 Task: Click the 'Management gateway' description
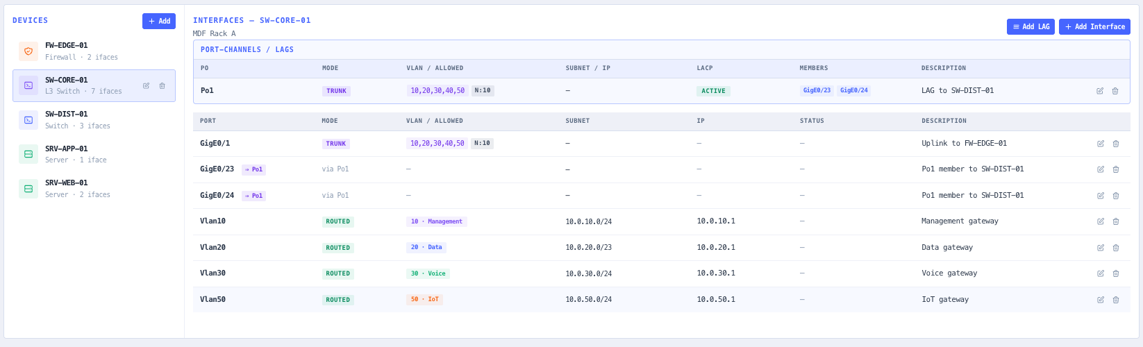click(x=960, y=221)
